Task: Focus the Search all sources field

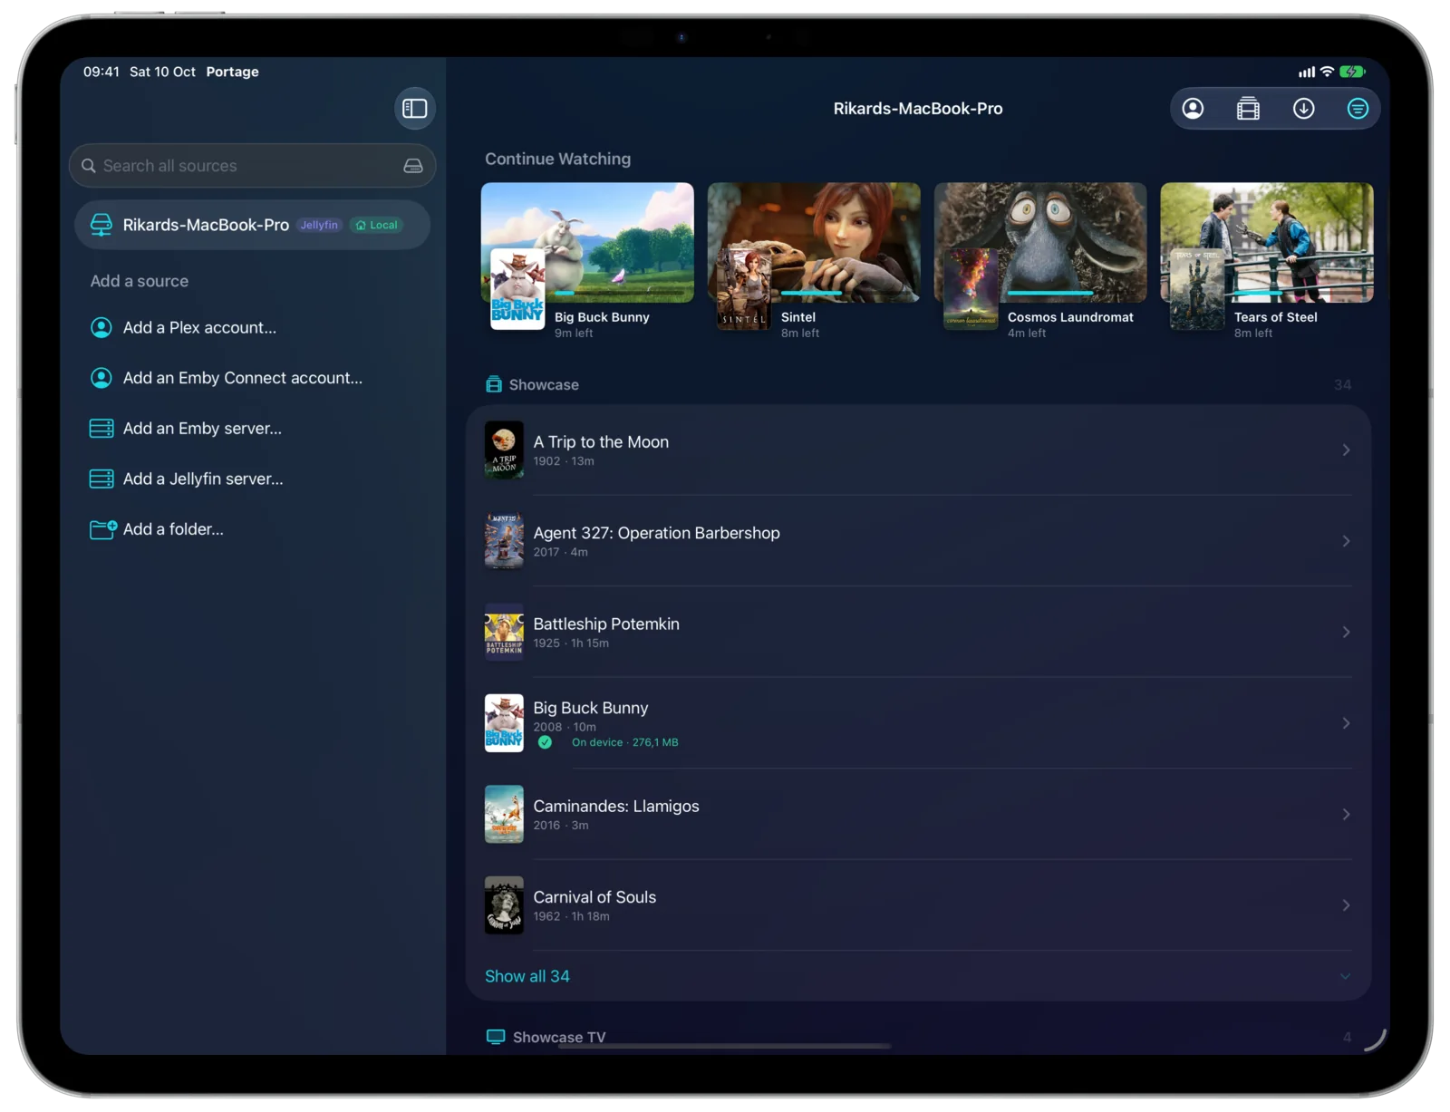Action: click(252, 166)
